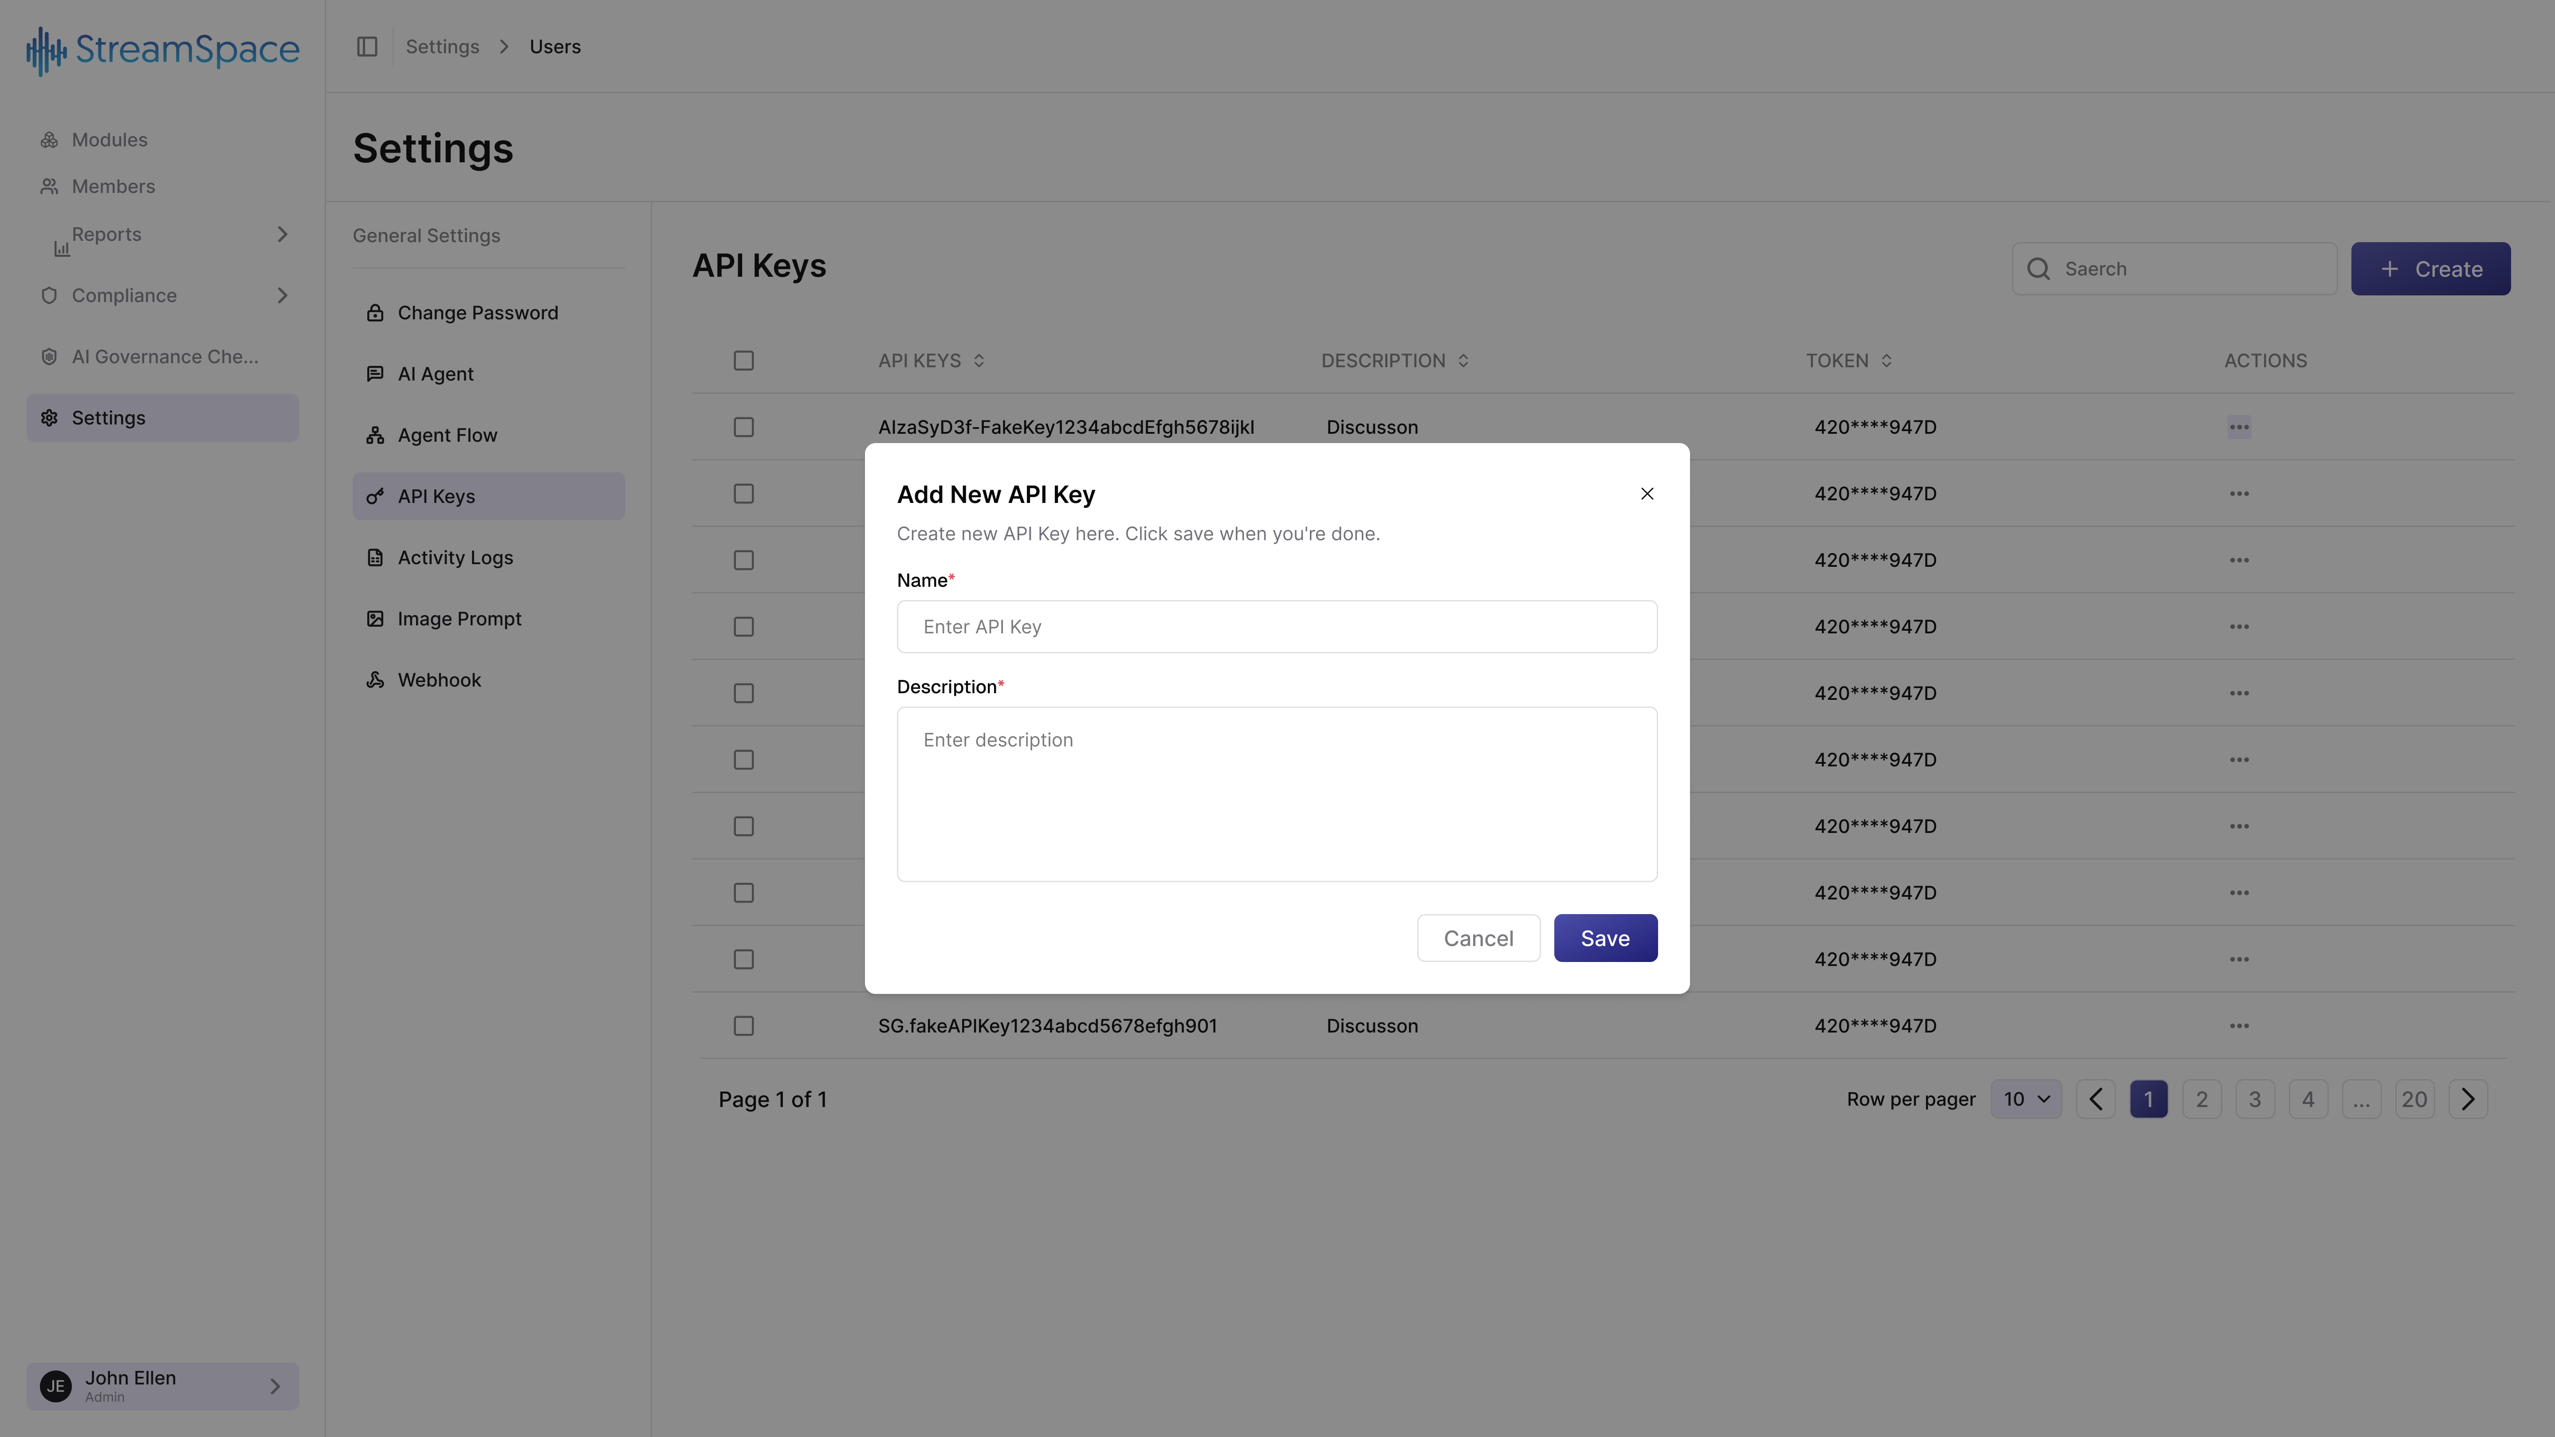Sort by API KEYS column
2555x1437 pixels.
point(932,361)
